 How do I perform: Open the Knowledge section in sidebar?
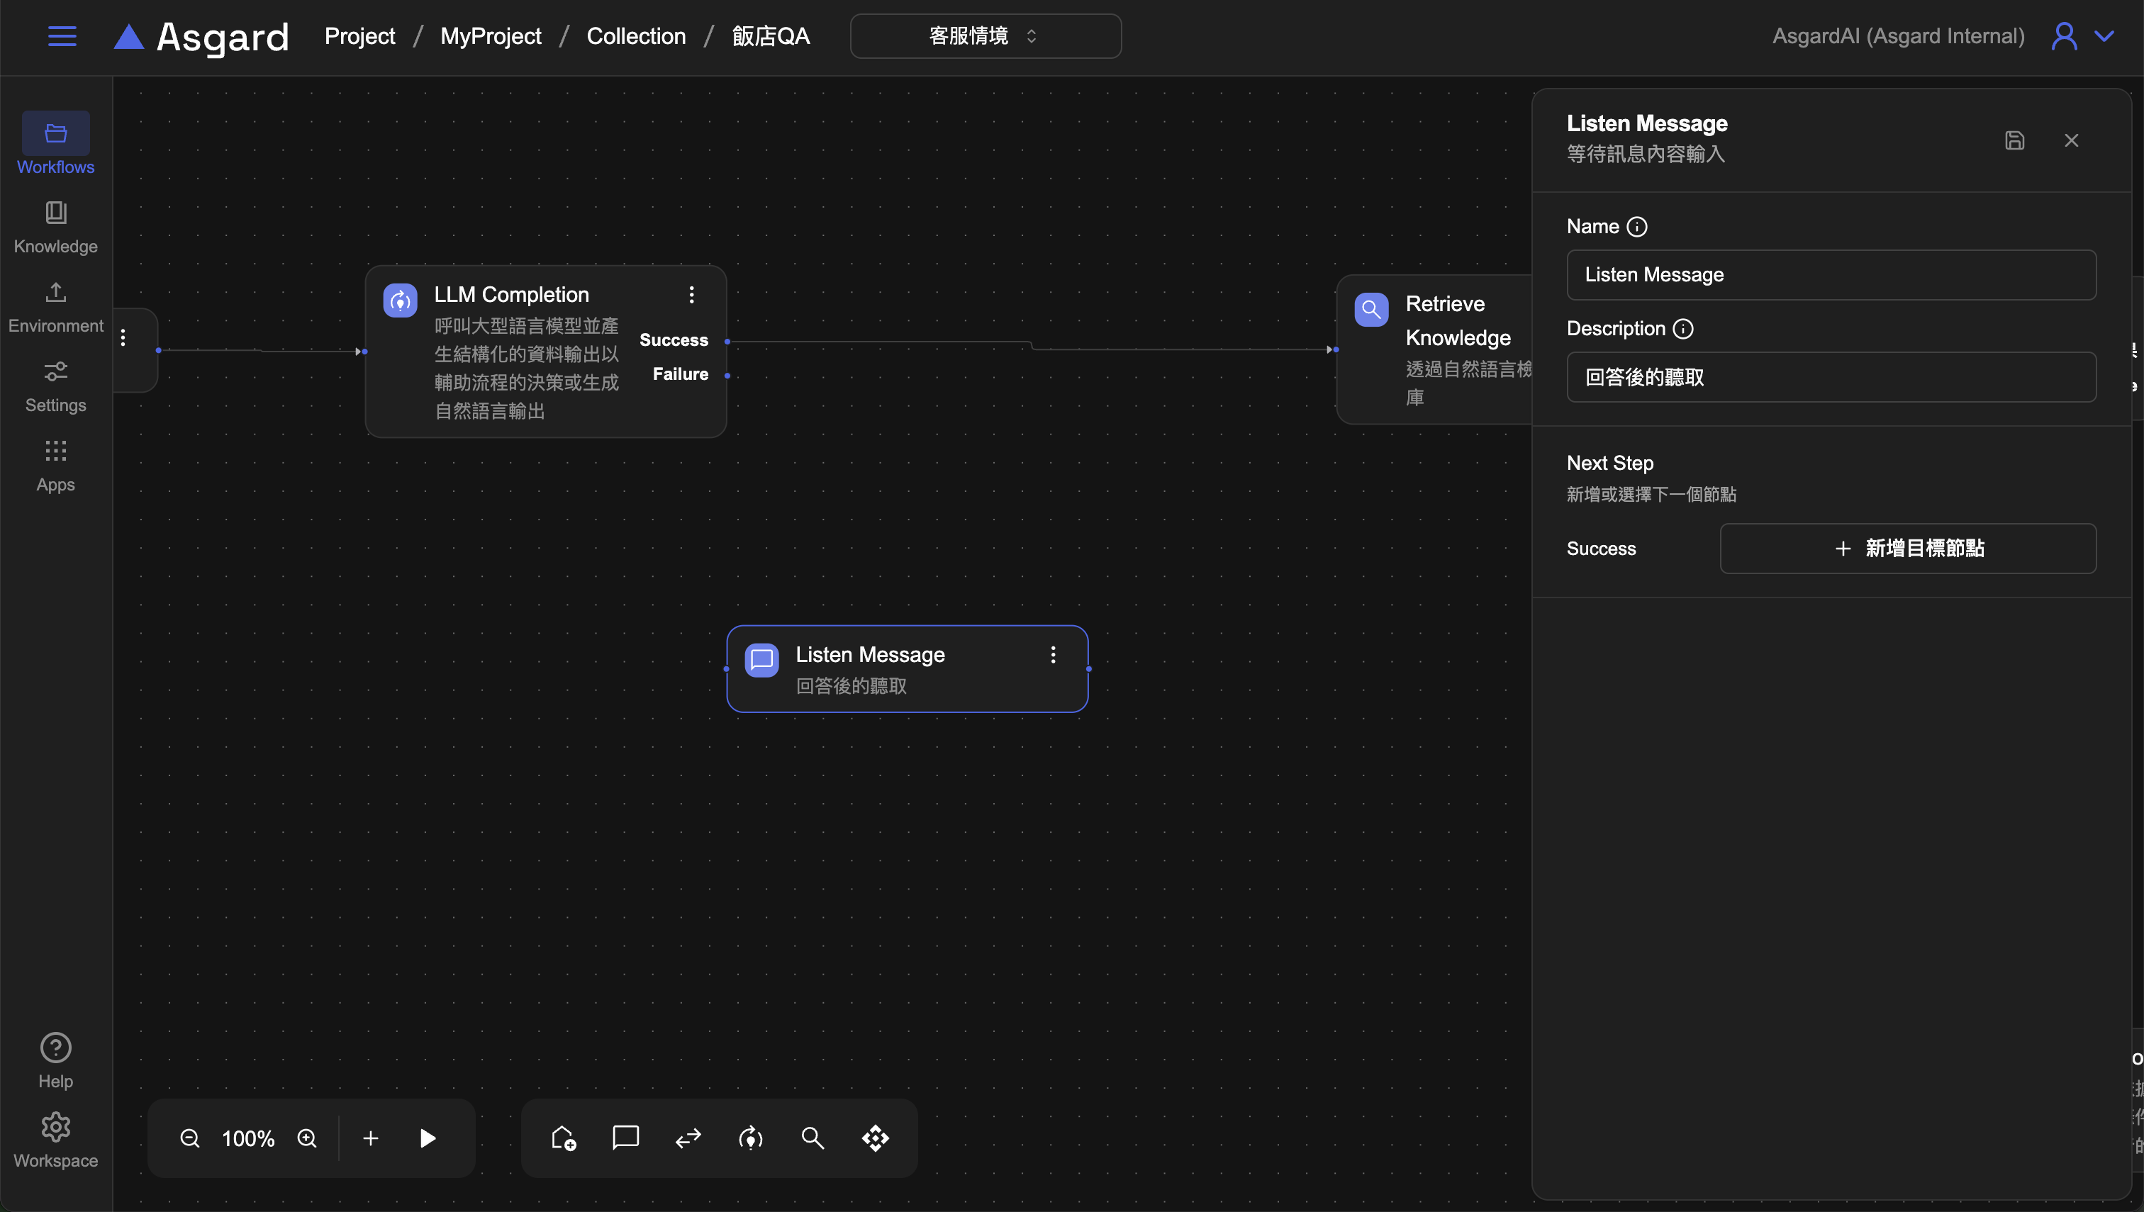(56, 226)
